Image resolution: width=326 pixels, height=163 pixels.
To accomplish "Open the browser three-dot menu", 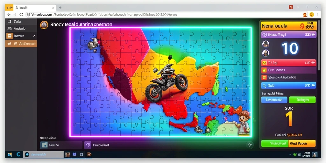I will coord(317,15).
